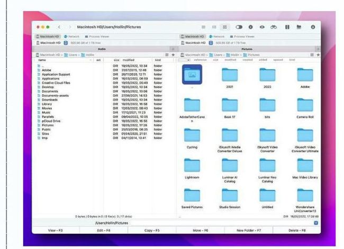Add a new tab in left panel
Viewport: 344px width, 249px height.
pyautogui.click(x=172, y=48)
